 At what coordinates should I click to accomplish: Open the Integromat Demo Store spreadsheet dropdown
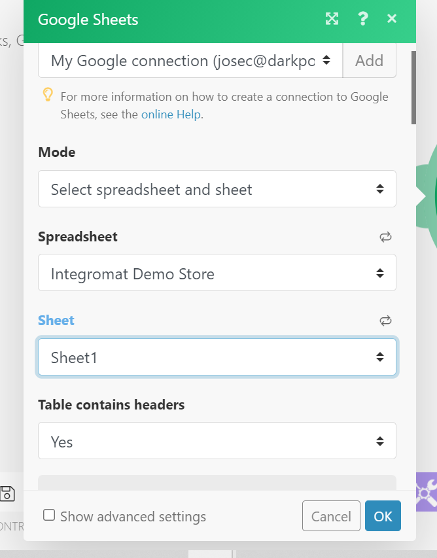(217, 273)
